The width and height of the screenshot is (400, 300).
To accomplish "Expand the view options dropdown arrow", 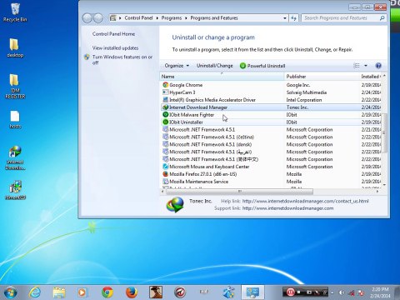I will 366,66.
